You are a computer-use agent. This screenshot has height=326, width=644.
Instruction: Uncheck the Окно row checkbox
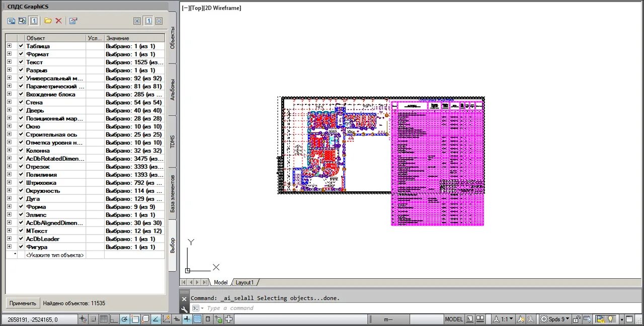[21, 127]
